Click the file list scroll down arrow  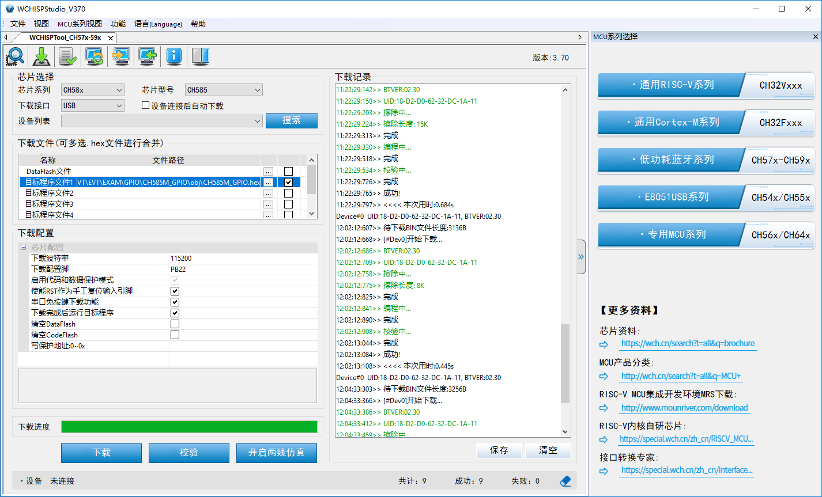(x=312, y=214)
